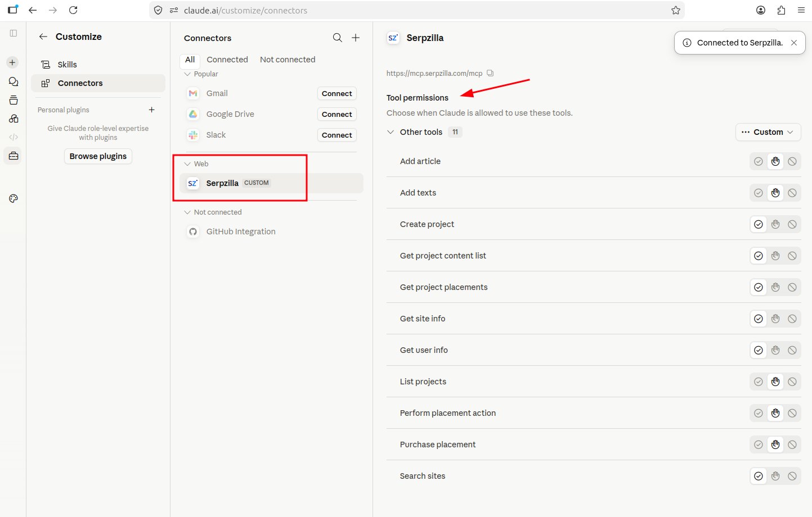Block the Get project content list tool
Image resolution: width=812 pixels, height=517 pixels.
(792, 256)
